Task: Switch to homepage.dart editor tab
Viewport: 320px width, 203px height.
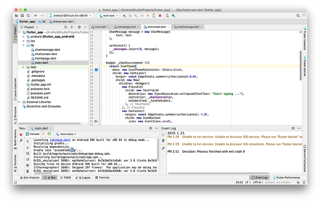Action: coord(127,27)
